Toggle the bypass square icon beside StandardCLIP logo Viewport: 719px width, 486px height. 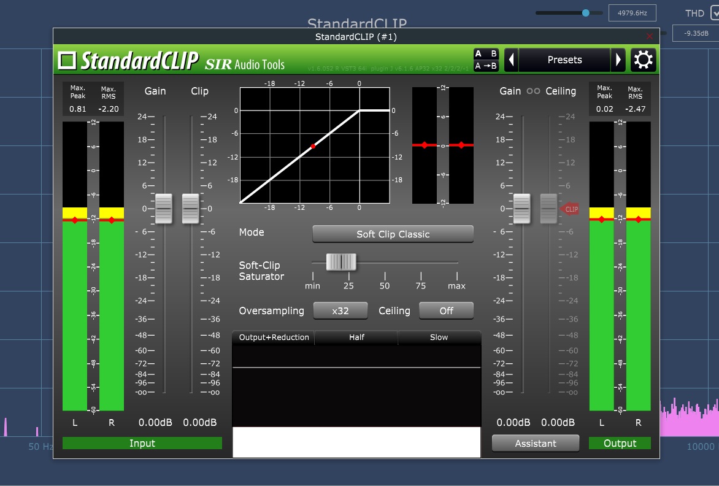[67, 60]
